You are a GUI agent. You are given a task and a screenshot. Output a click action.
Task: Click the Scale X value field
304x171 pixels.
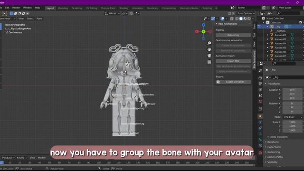(293, 122)
